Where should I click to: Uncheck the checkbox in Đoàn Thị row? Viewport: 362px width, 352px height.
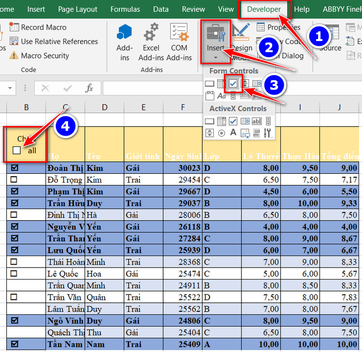[x=14, y=168]
